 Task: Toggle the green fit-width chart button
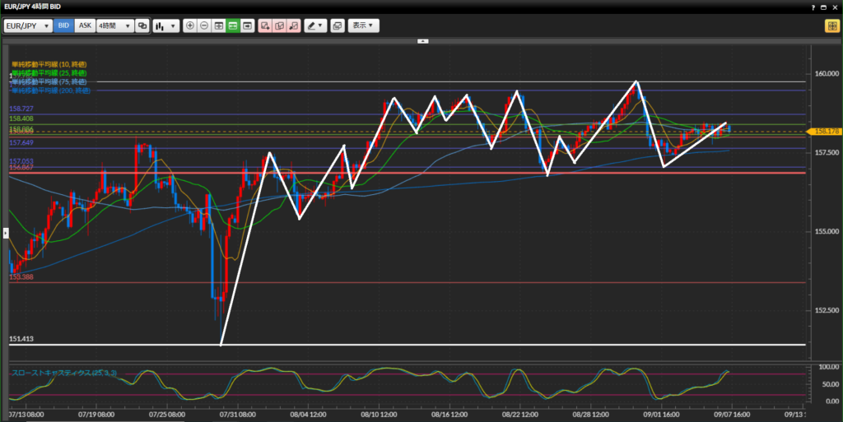pyautogui.click(x=233, y=26)
